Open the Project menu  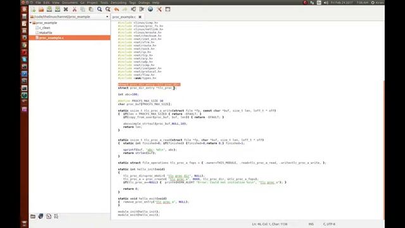(x=92, y=3)
